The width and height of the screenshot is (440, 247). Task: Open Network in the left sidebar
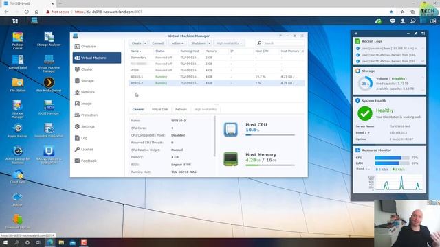pos(97,92)
